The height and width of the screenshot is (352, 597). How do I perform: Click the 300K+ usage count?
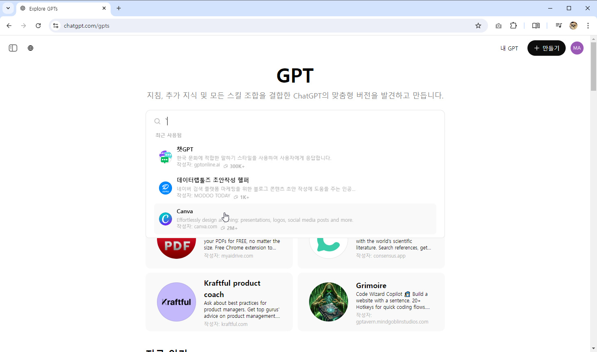point(237,166)
